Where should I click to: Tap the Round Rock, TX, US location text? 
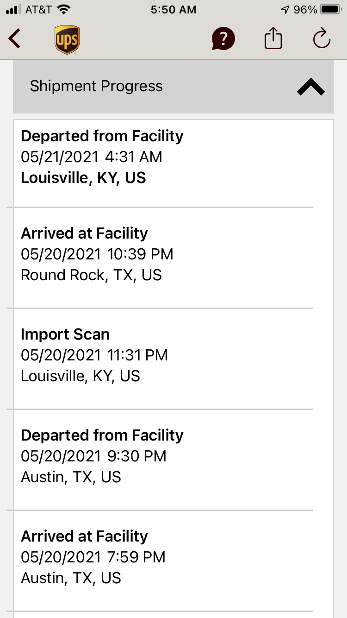point(91,275)
